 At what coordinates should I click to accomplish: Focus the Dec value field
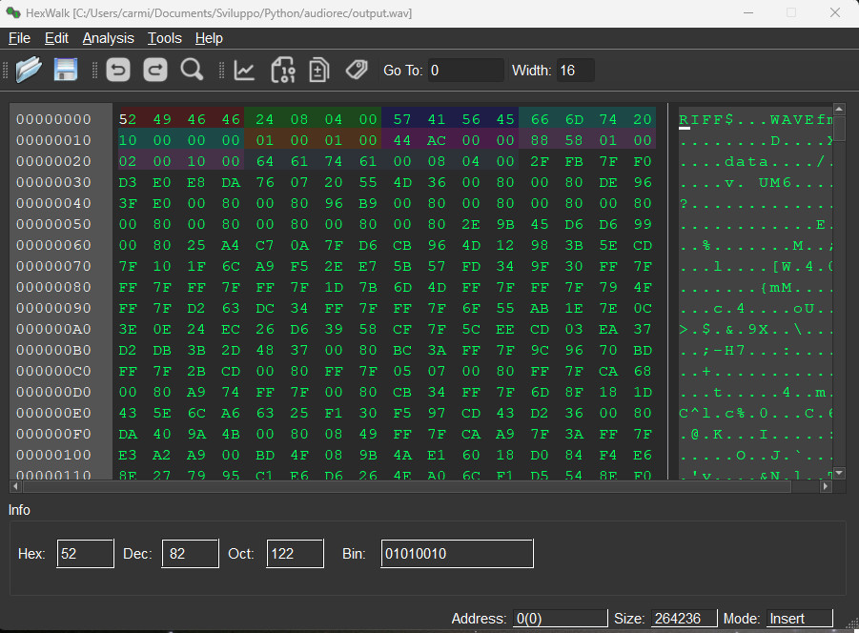pos(190,554)
